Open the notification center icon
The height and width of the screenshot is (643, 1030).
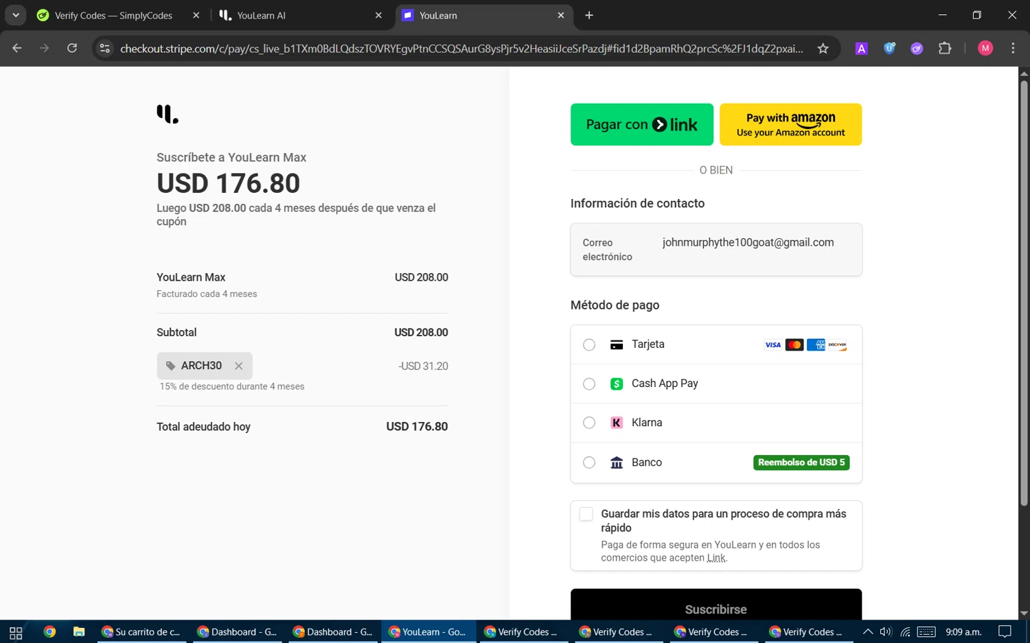click(1005, 632)
